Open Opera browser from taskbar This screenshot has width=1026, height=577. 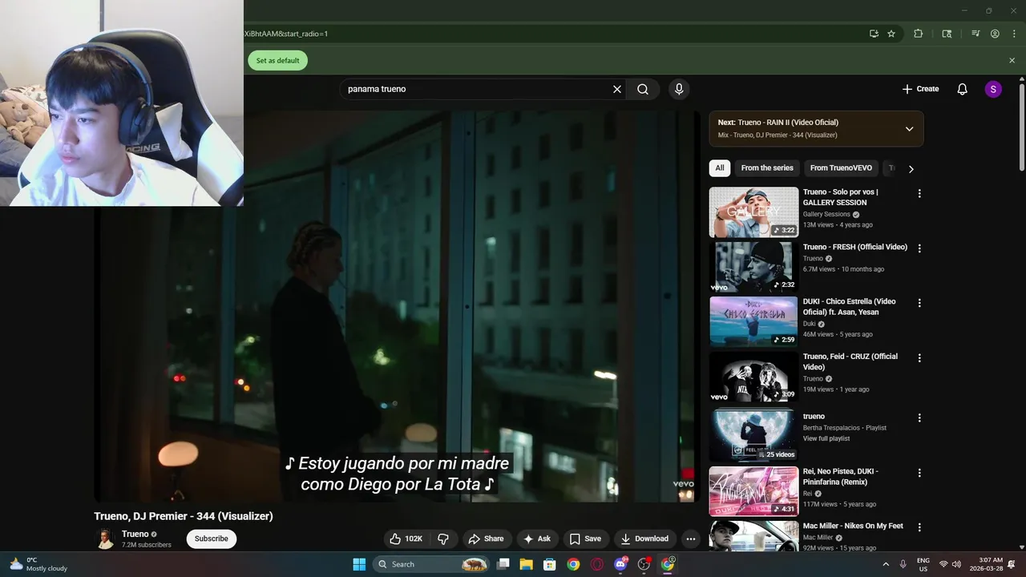[596, 564]
